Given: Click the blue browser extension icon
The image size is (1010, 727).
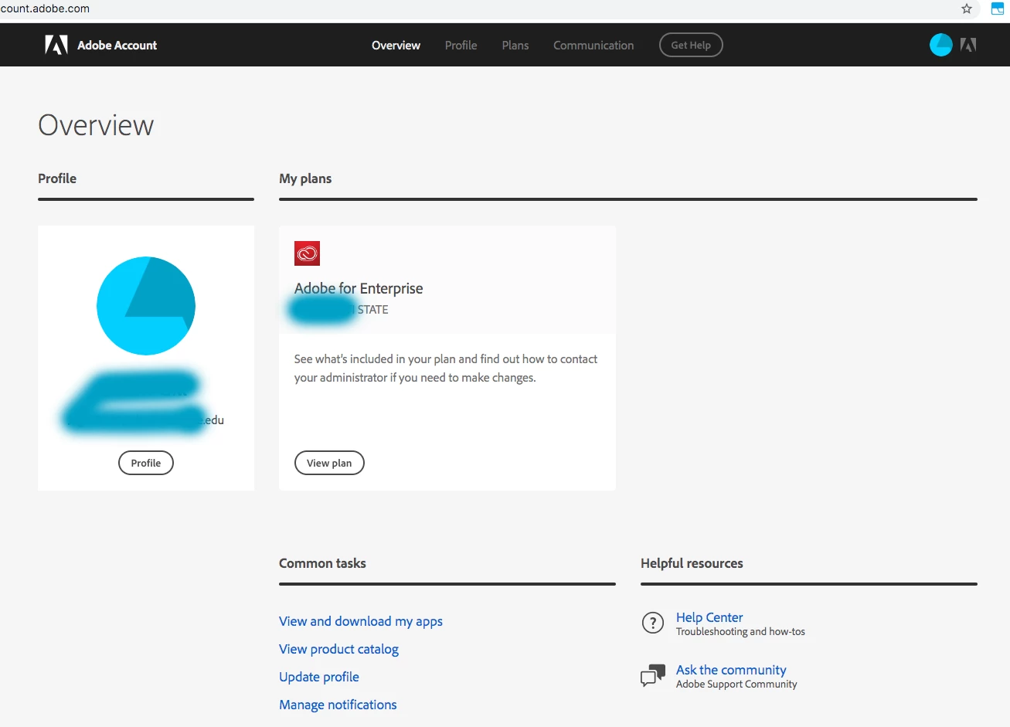Looking at the screenshot, I should (x=998, y=8).
